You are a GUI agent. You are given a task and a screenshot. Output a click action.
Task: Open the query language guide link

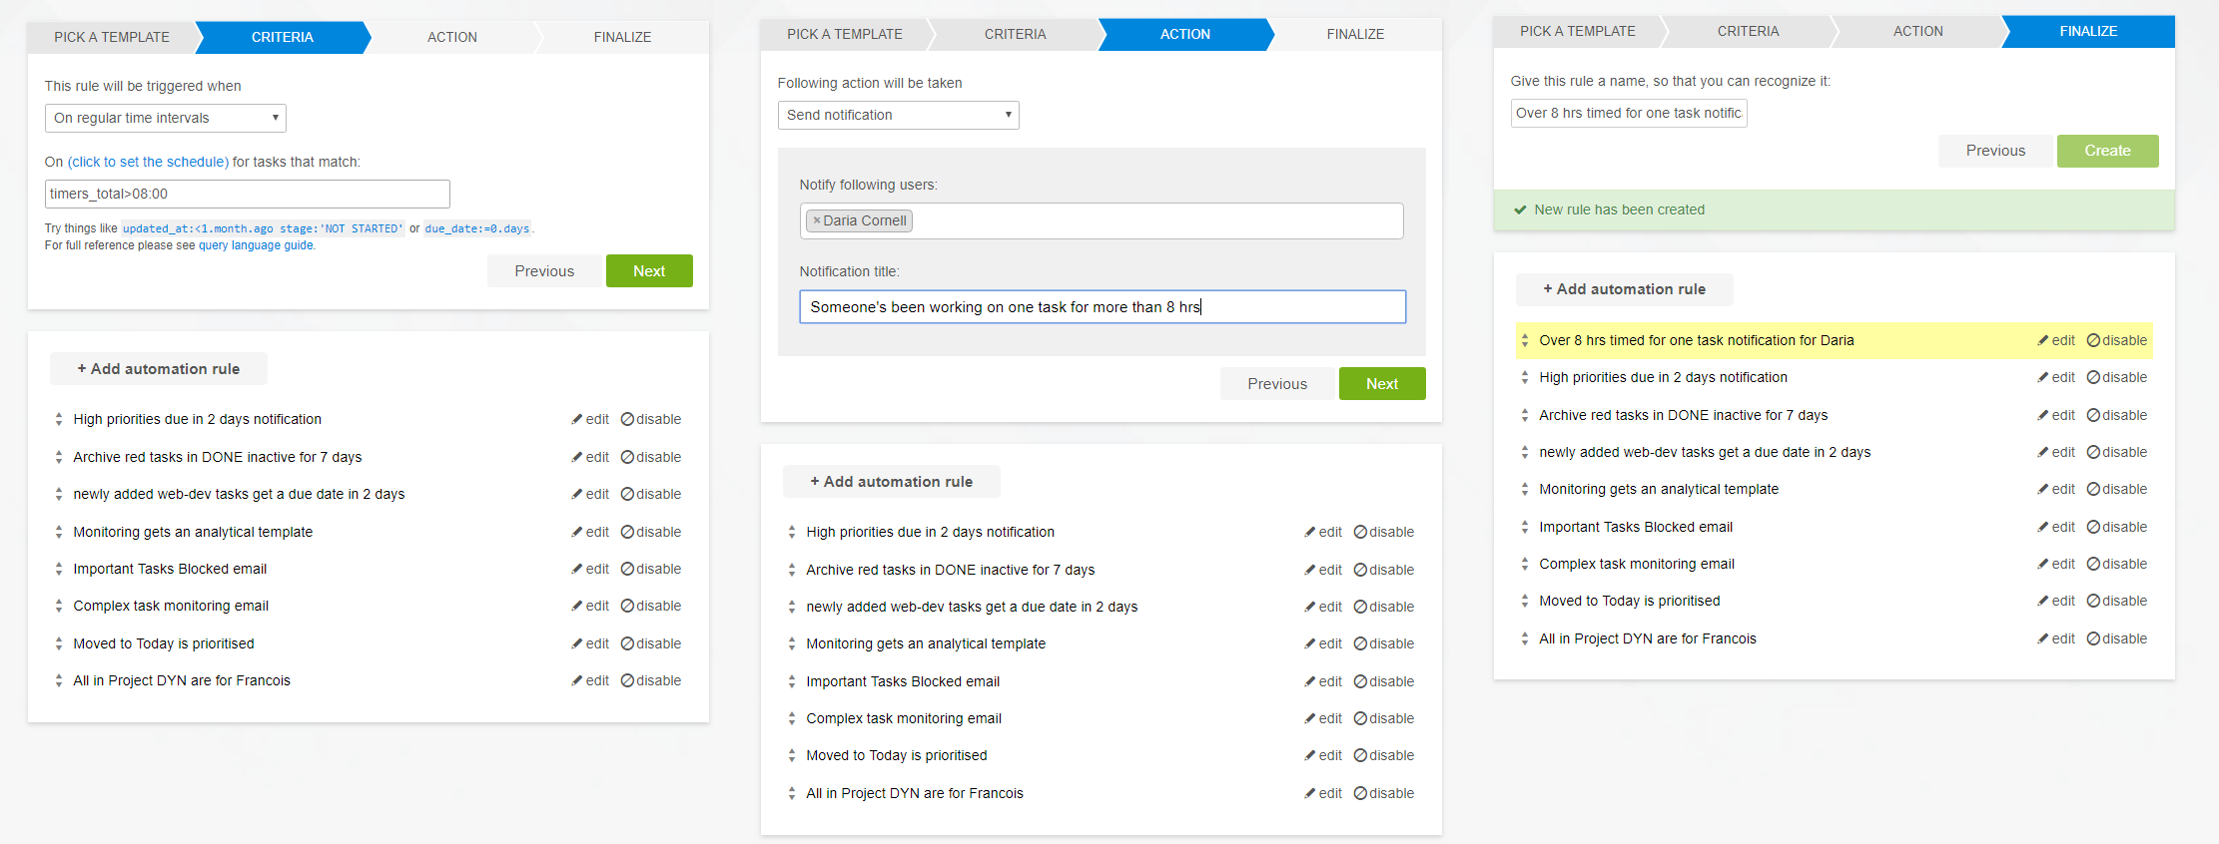(256, 245)
